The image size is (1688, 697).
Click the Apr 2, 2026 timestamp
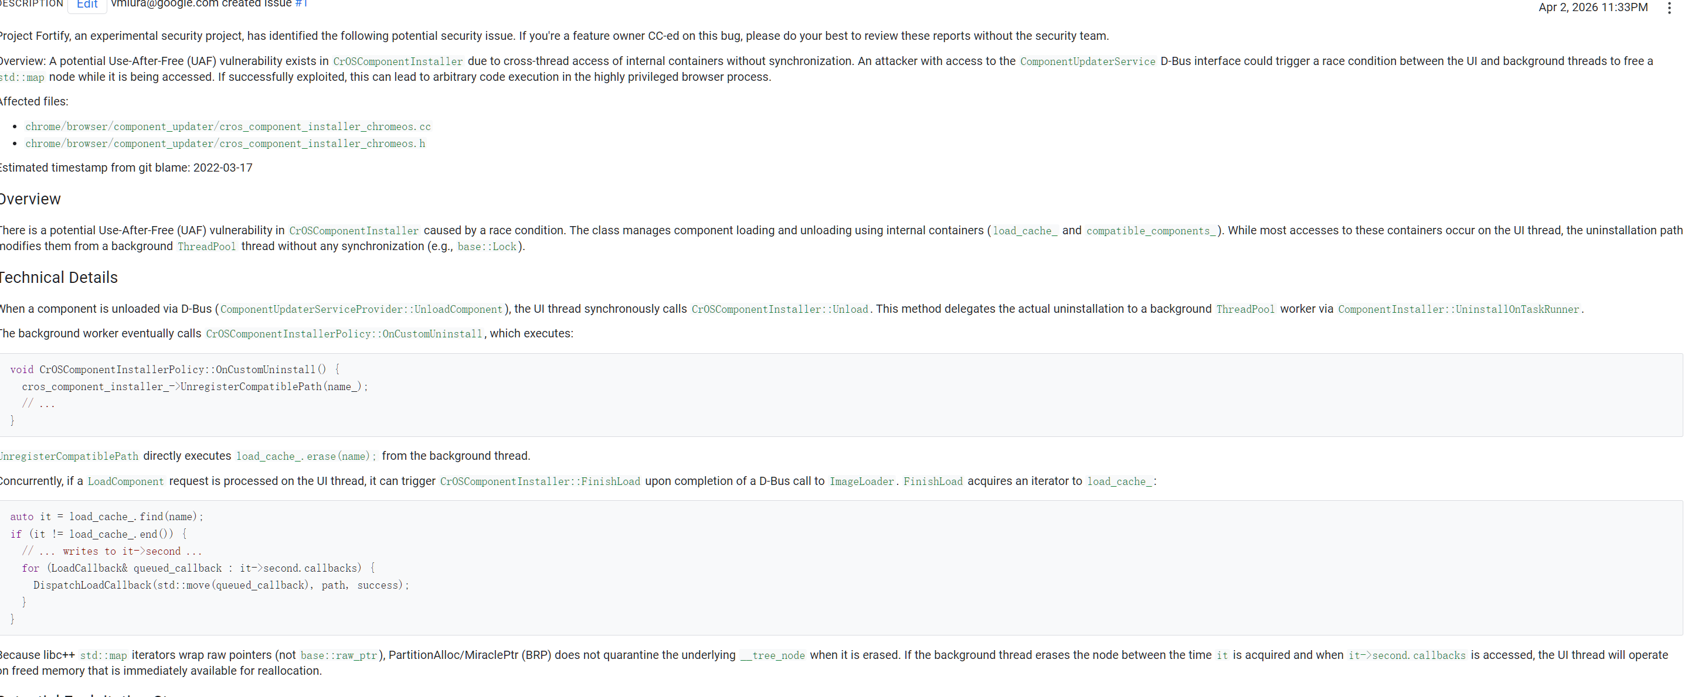1592,8
